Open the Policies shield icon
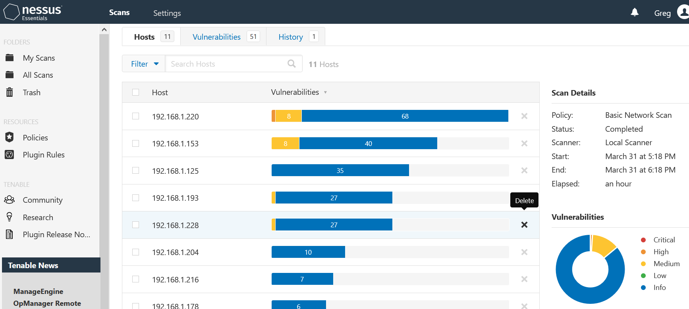Screen dimensions: 689x309 click(x=10, y=137)
